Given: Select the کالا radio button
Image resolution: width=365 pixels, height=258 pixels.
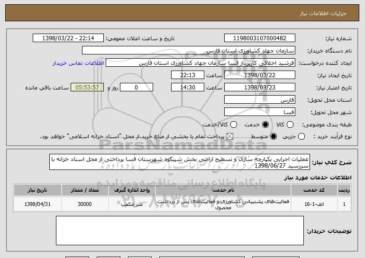Looking at the screenshot, I should 290,125.
